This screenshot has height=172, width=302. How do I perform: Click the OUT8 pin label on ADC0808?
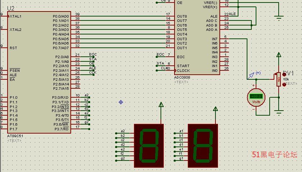click(182, 16)
